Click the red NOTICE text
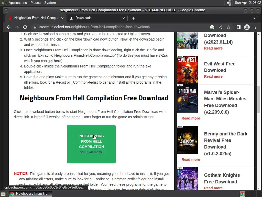The width and height of the screenshot is (262, 197). tap(21, 174)
